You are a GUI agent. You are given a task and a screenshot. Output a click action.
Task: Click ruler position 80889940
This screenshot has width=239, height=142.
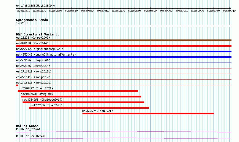click(x=229, y=11)
